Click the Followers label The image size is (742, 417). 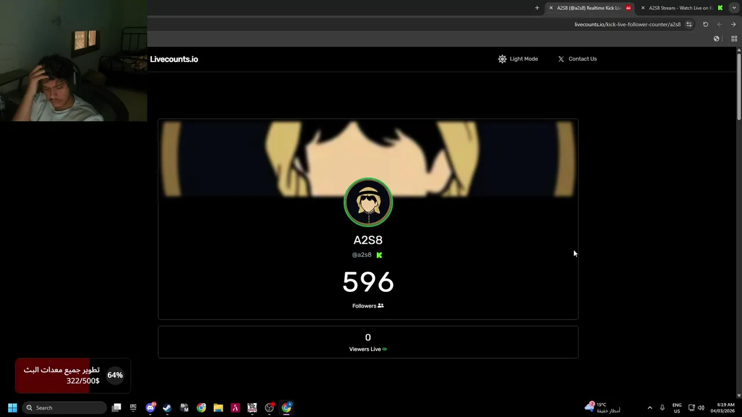point(368,306)
